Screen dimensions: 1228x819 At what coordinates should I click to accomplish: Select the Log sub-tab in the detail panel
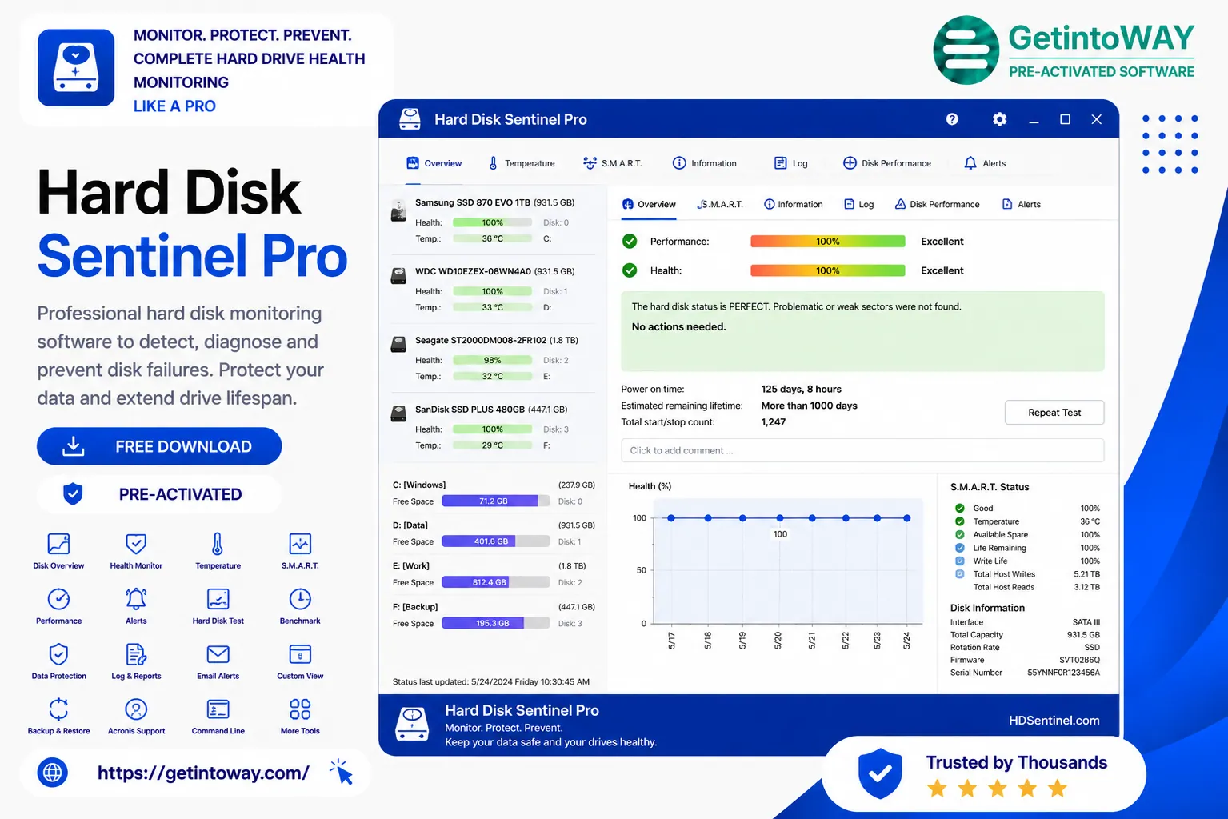pyautogui.click(x=859, y=205)
